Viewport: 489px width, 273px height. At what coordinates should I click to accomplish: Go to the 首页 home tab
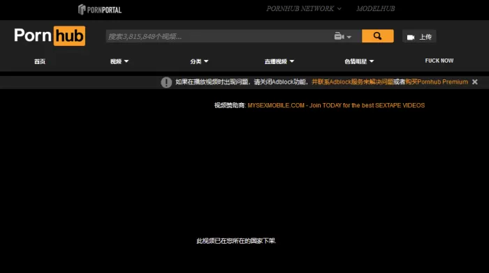(x=40, y=61)
